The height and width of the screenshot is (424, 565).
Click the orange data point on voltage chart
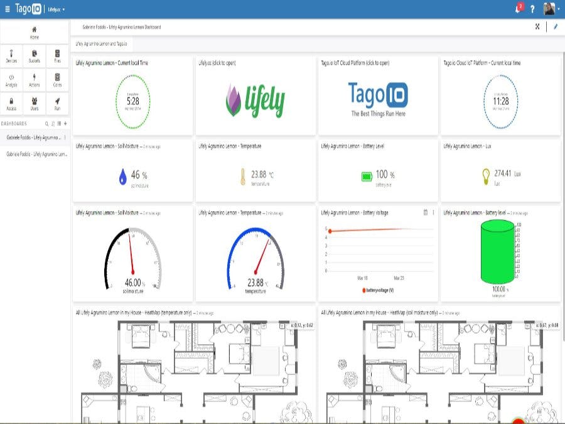click(330, 231)
